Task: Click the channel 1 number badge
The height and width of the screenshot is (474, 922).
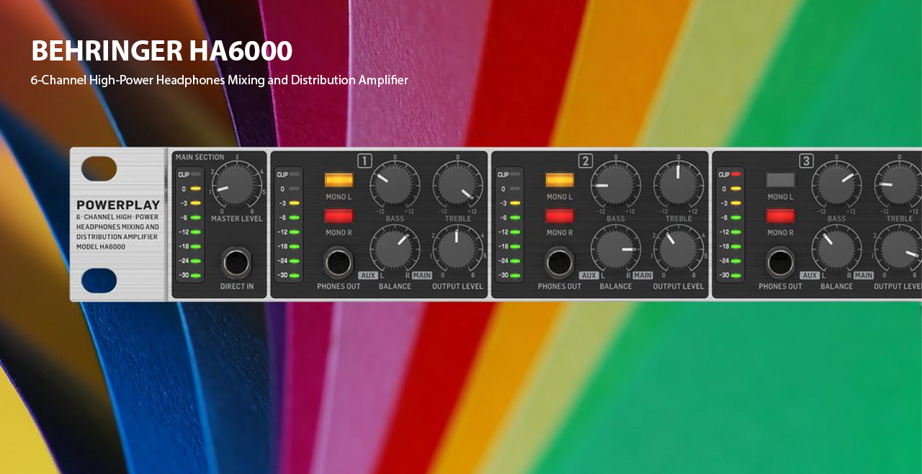Action: click(364, 161)
